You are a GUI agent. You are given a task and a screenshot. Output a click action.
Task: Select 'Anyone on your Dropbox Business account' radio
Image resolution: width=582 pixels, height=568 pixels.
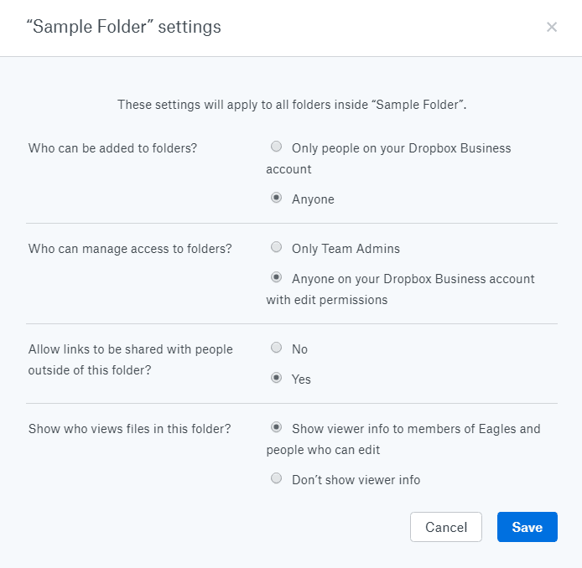coord(276,277)
